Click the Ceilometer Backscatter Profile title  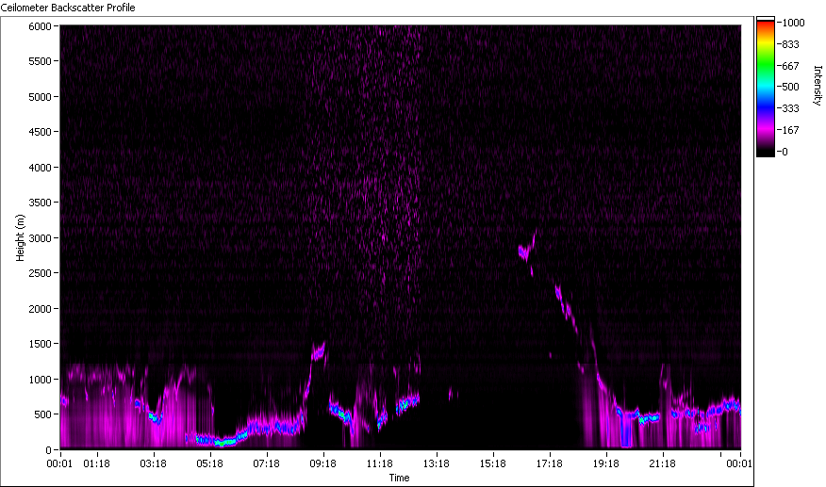click(x=68, y=8)
